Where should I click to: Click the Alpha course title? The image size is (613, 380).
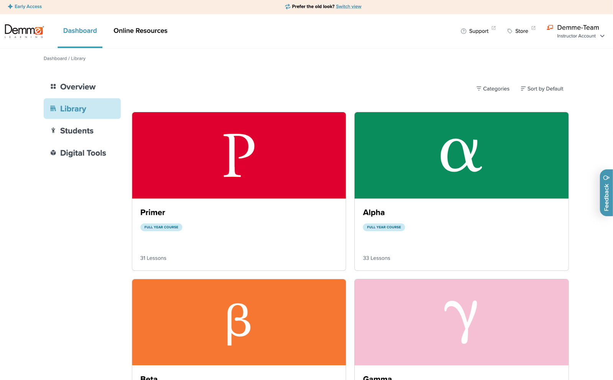click(374, 213)
